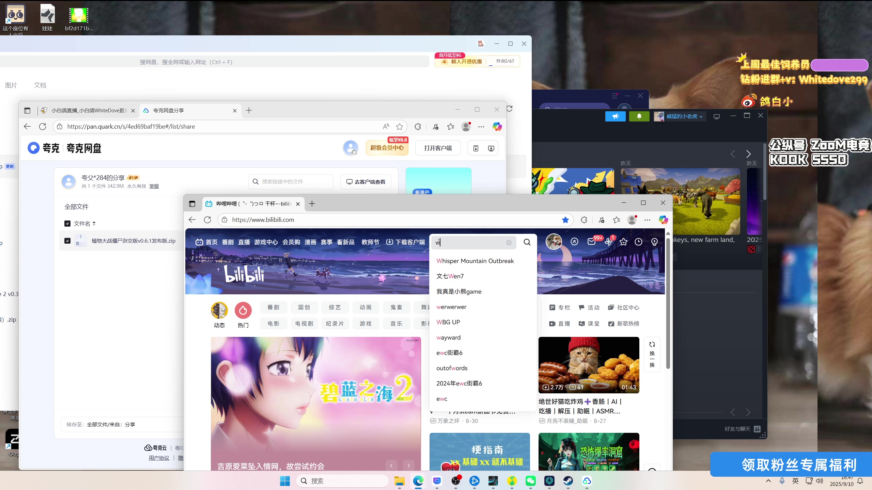Open bilibili premium membership icon

tap(574, 242)
